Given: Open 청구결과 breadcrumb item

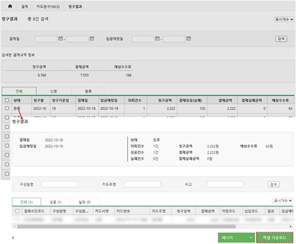Looking at the screenshot, I should pos(75,7).
